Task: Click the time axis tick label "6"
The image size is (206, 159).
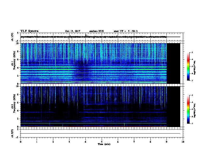Action: 118,142
